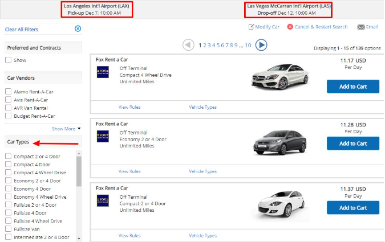Click the red Cancel & Restart icon
This screenshot has height=242, width=385.
290,27
